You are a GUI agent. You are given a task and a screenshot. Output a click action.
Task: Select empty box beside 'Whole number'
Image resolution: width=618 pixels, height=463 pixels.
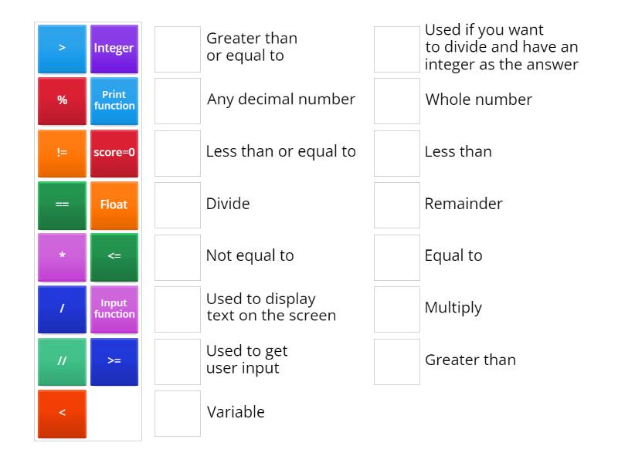point(397,101)
